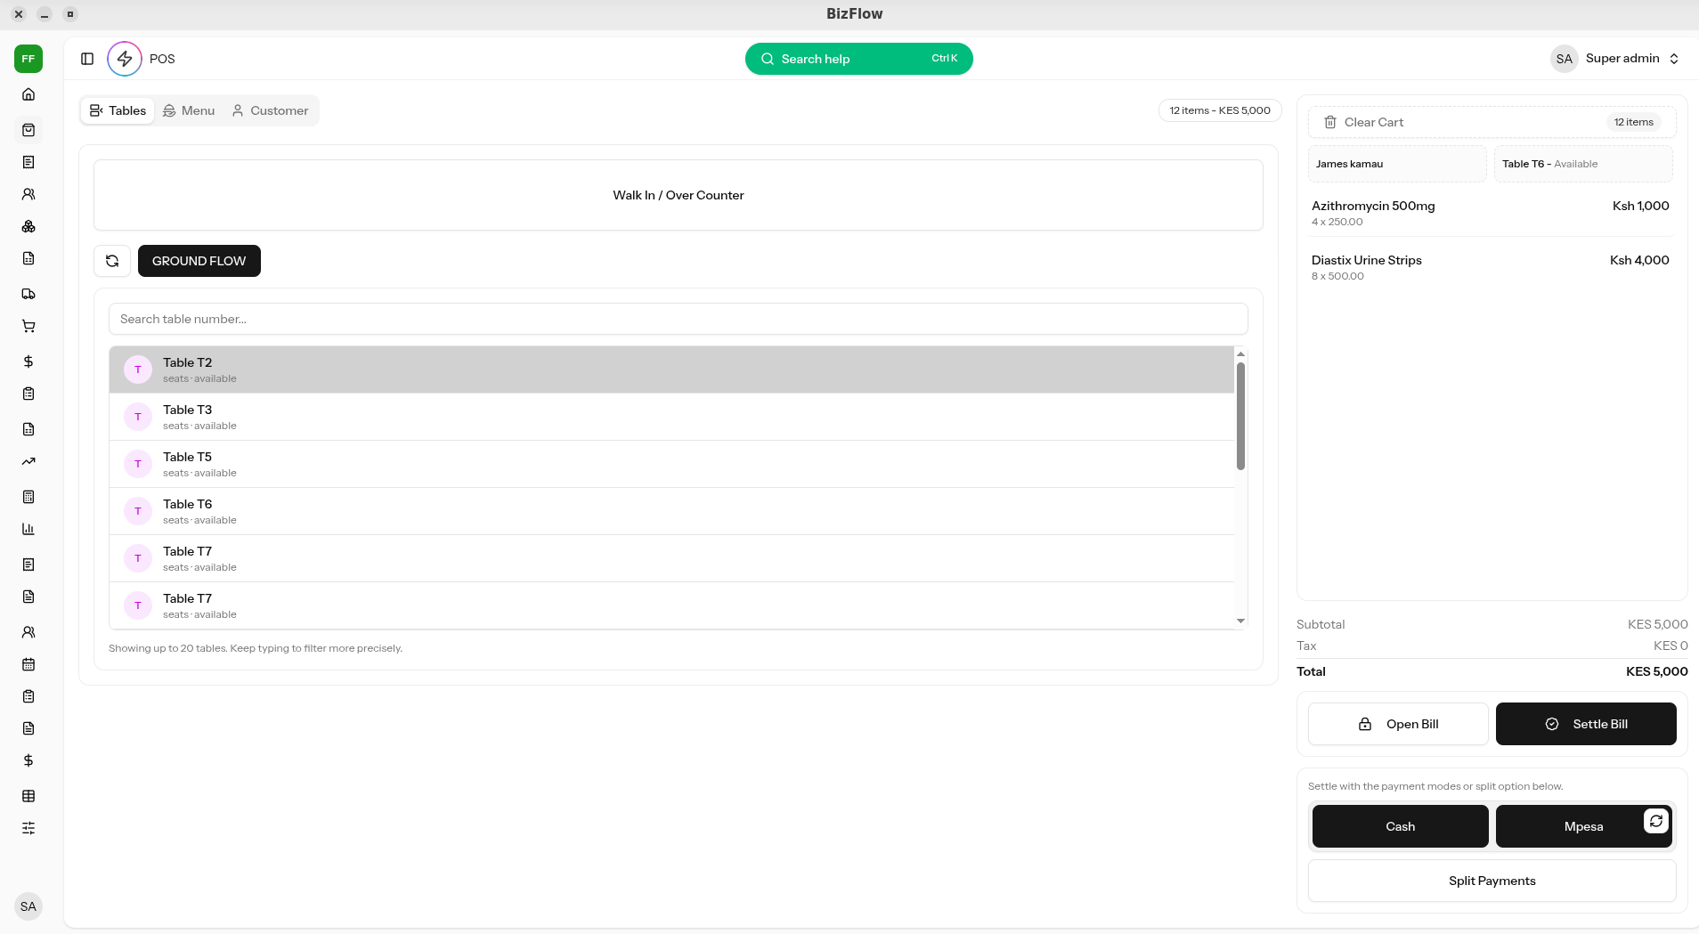Image resolution: width=1699 pixels, height=934 pixels.
Task: Open the calculator icon in the sidebar
Action: point(28,497)
